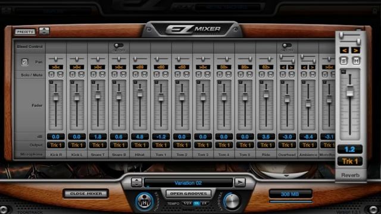The height and width of the screenshot is (214, 381).
Task: Click the Variation 02 groove name field
Action: pos(188,182)
